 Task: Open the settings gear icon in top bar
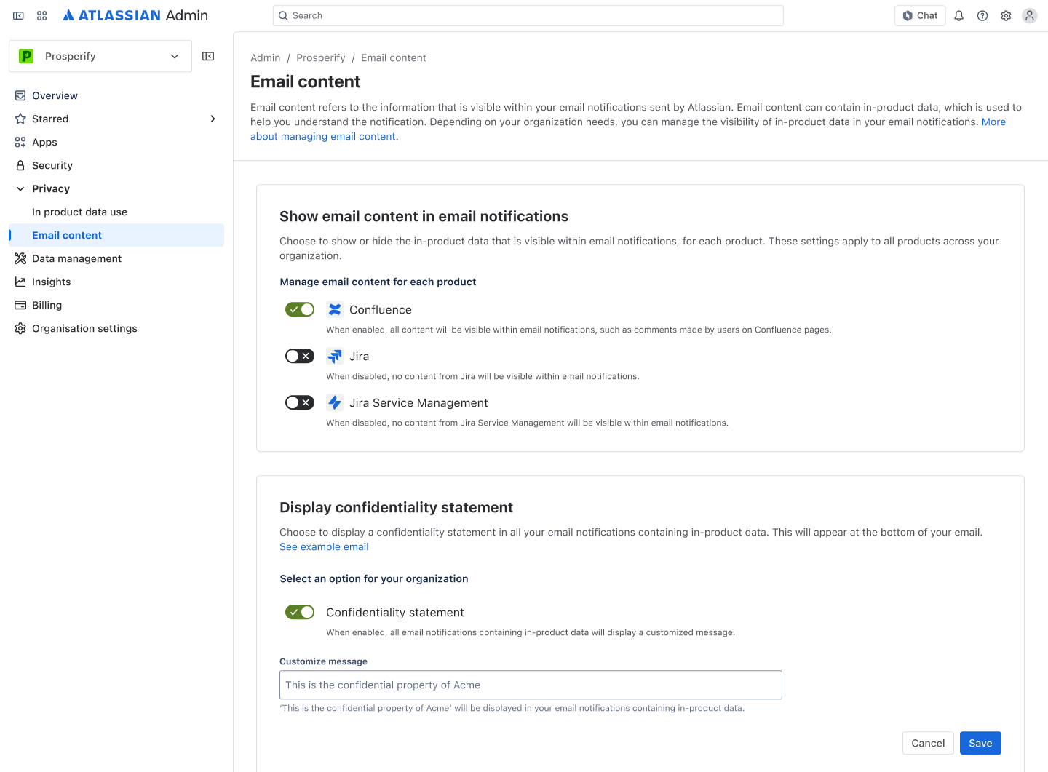[x=1006, y=15]
